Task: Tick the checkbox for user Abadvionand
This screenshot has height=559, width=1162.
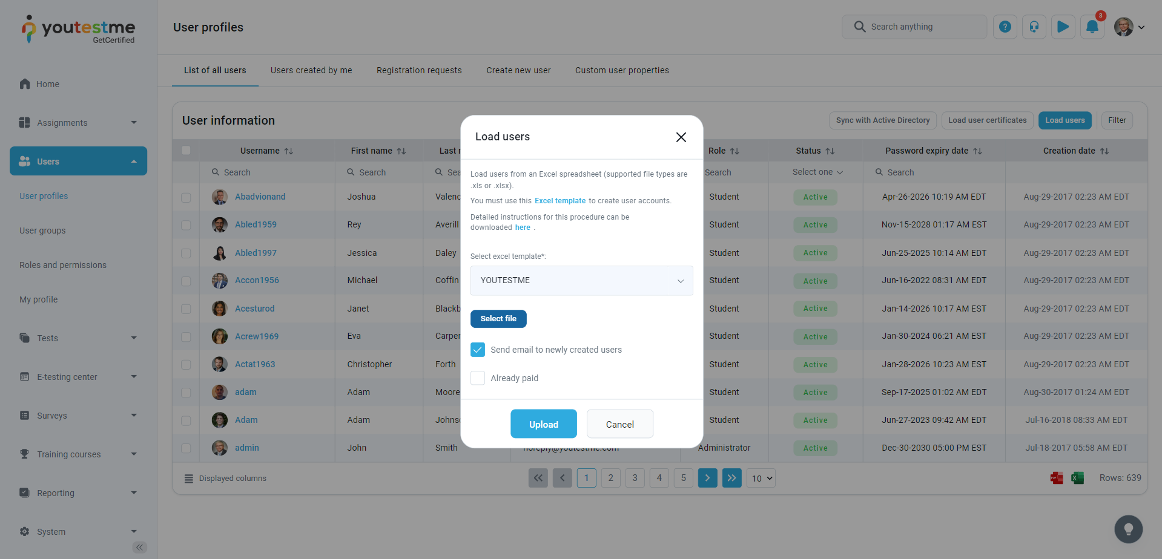Action: [186, 197]
